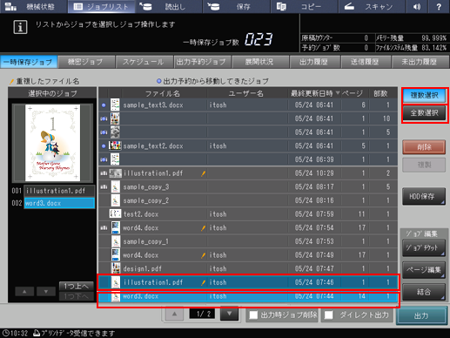Click the down arrow in selected jobs panel
This screenshot has height=338, width=450.
[x=46, y=292]
